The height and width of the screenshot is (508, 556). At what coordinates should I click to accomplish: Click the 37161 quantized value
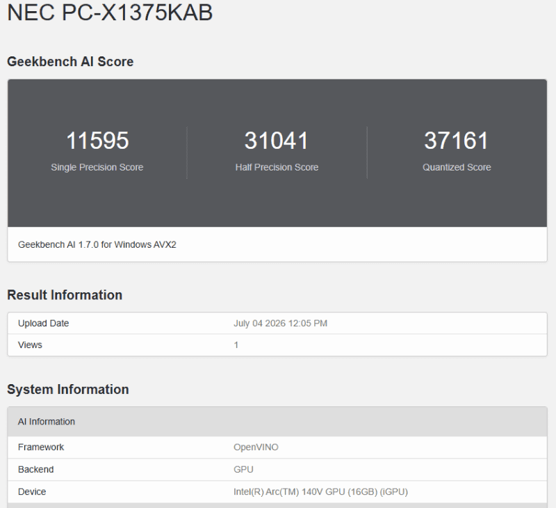pos(457,141)
